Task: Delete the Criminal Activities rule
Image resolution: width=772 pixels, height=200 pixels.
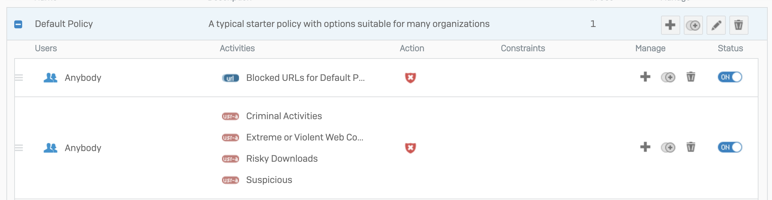Action: pyautogui.click(x=691, y=147)
